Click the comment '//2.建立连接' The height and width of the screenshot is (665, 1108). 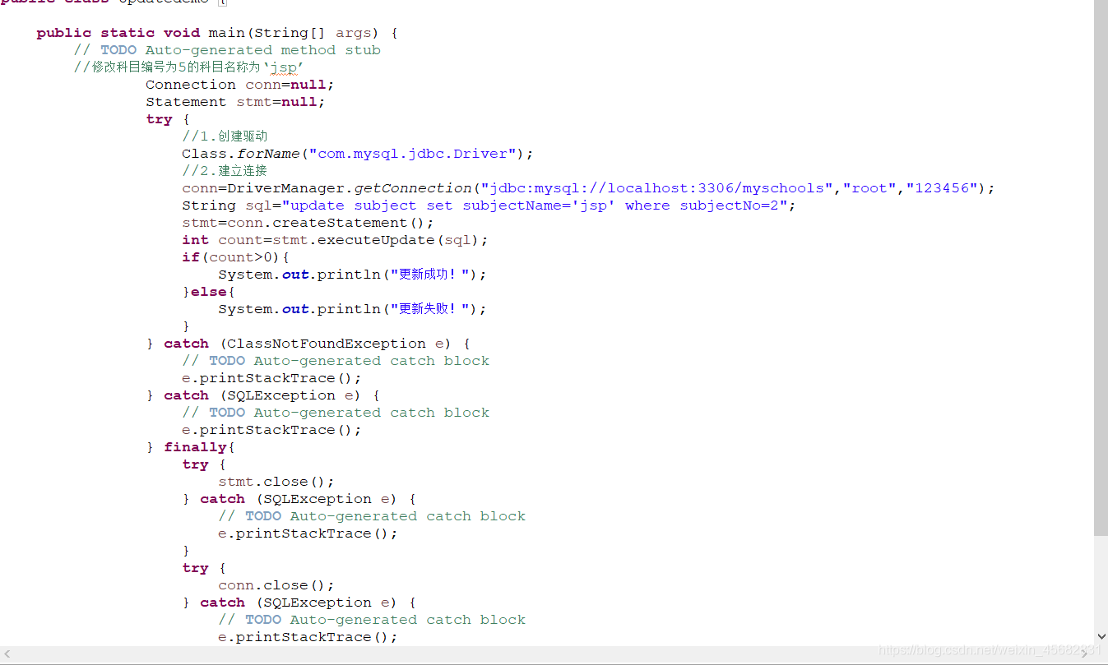[225, 171]
